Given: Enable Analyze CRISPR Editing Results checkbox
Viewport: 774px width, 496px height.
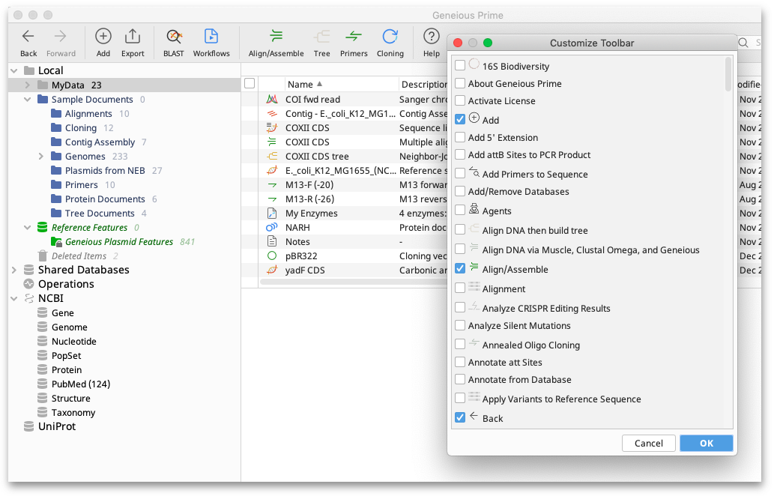Looking at the screenshot, I should pos(459,308).
